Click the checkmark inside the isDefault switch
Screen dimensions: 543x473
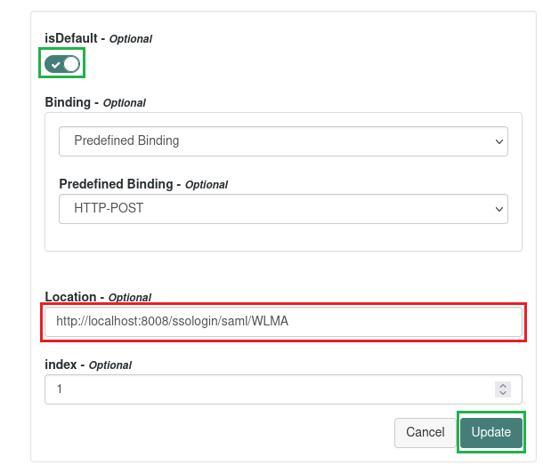click(55, 65)
